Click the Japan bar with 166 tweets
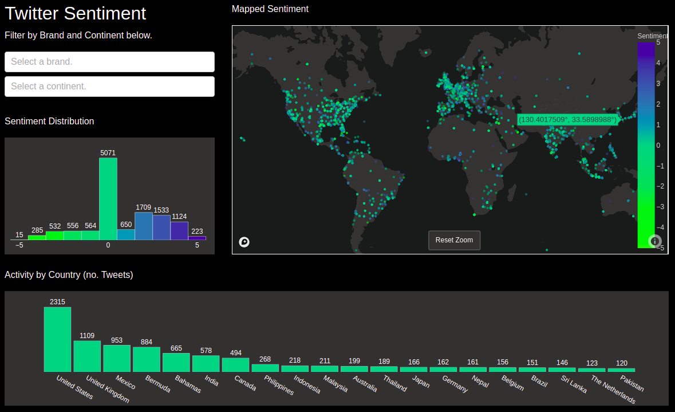The image size is (675, 412). (x=414, y=370)
